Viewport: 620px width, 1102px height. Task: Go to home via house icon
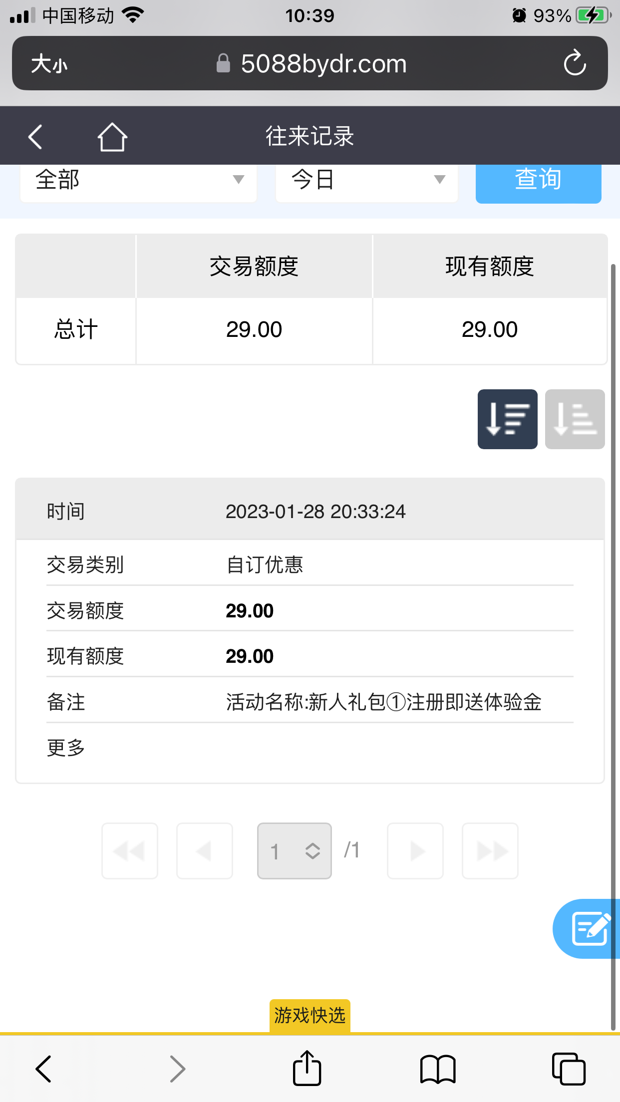112,137
